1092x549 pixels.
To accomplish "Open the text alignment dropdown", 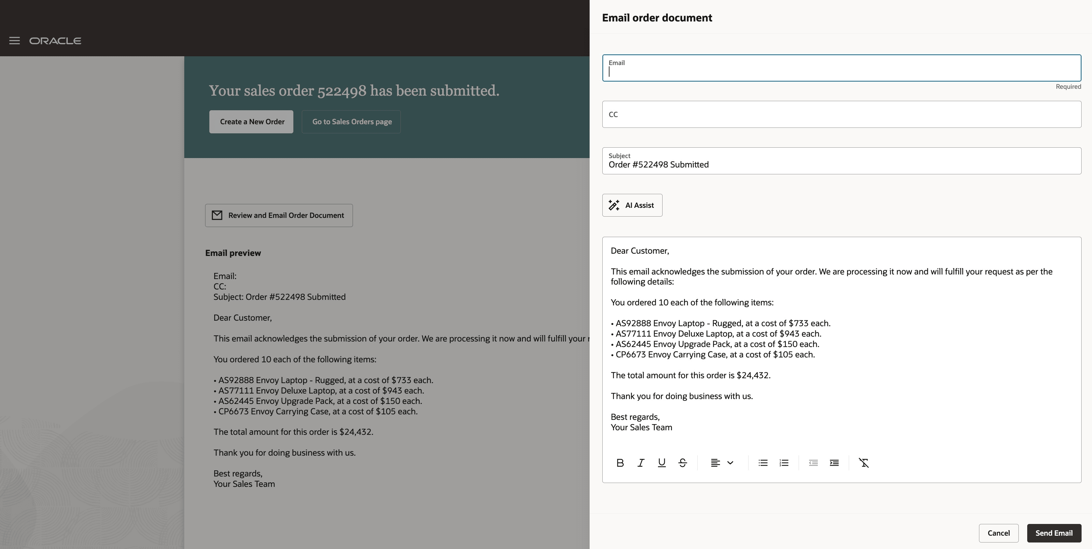I will pyautogui.click(x=722, y=462).
